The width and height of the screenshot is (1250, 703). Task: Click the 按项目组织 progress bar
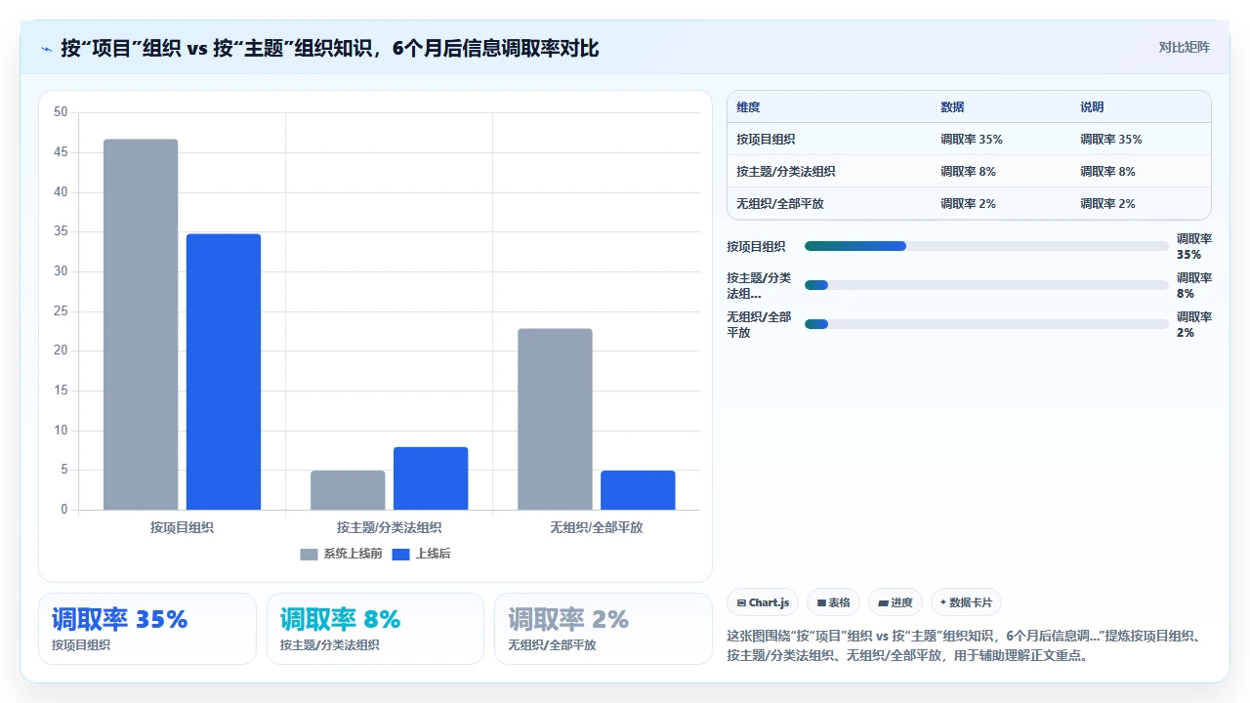986,246
